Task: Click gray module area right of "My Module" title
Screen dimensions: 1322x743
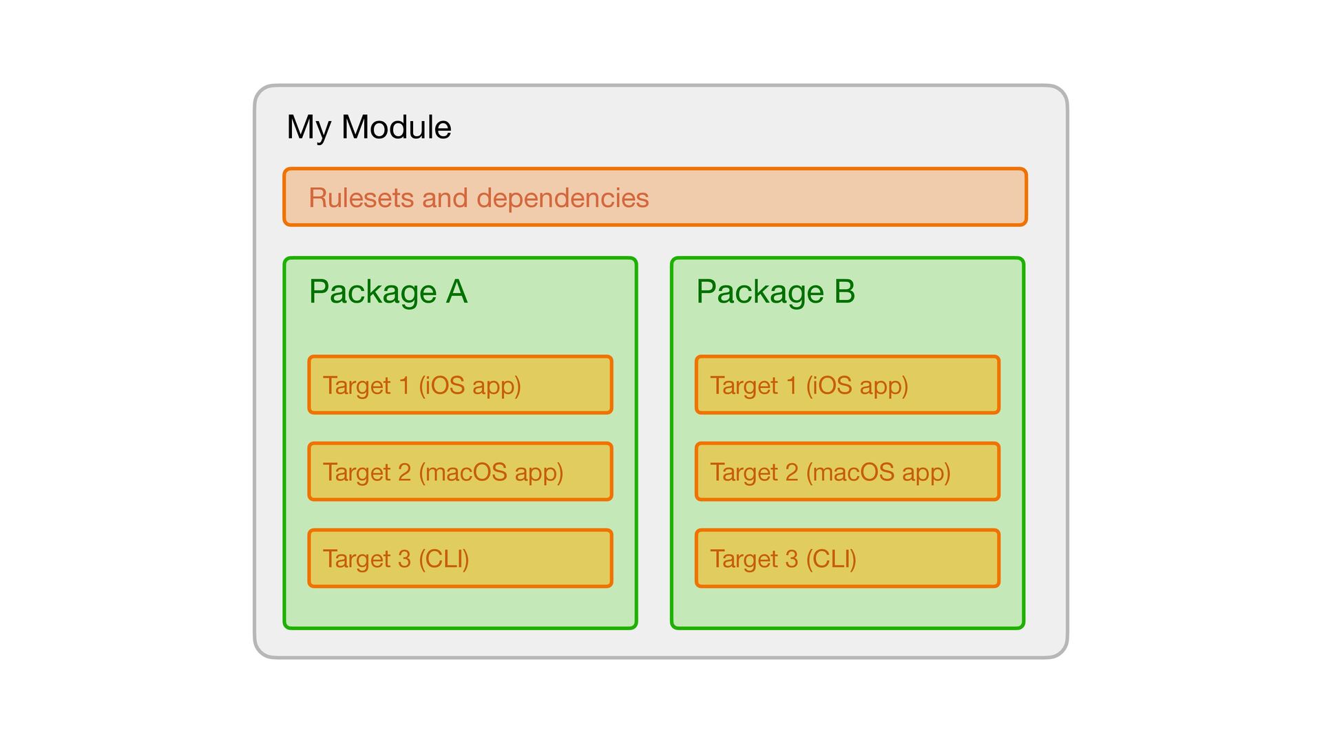Action: [x=757, y=127]
